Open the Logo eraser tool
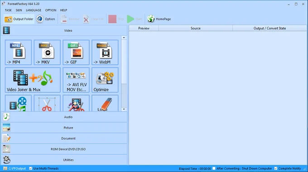308x172 pixels. click(105, 103)
